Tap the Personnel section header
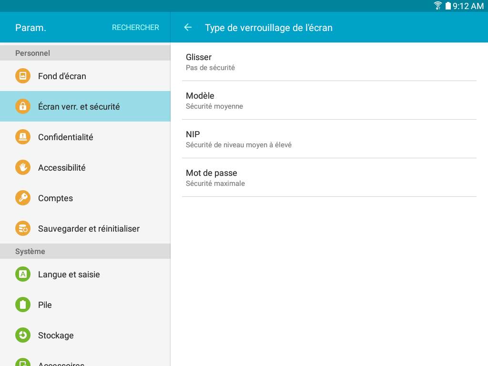This screenshot has width=488, height=366. (x=85, y=53)
